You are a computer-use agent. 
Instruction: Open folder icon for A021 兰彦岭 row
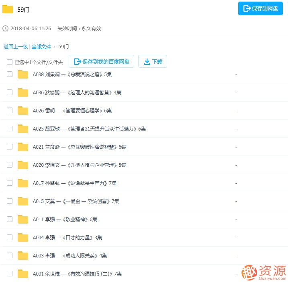23,147
